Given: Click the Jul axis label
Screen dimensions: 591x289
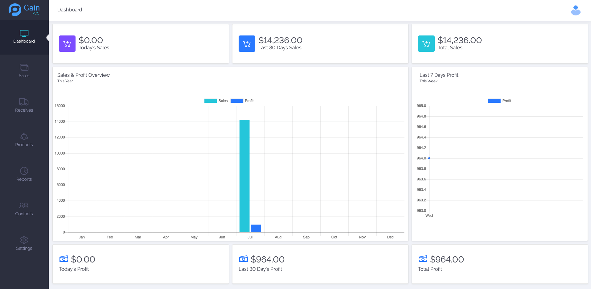Looking at the screenshot, I should pos(250,237).
